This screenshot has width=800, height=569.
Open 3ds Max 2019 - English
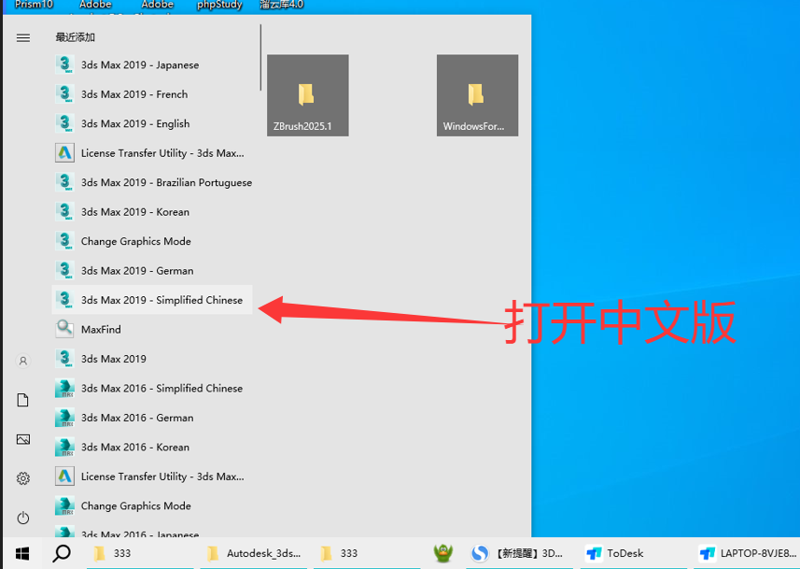click(134, 123)
